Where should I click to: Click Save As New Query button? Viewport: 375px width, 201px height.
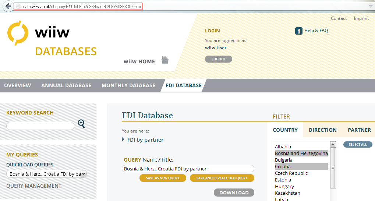coord(162,178)
